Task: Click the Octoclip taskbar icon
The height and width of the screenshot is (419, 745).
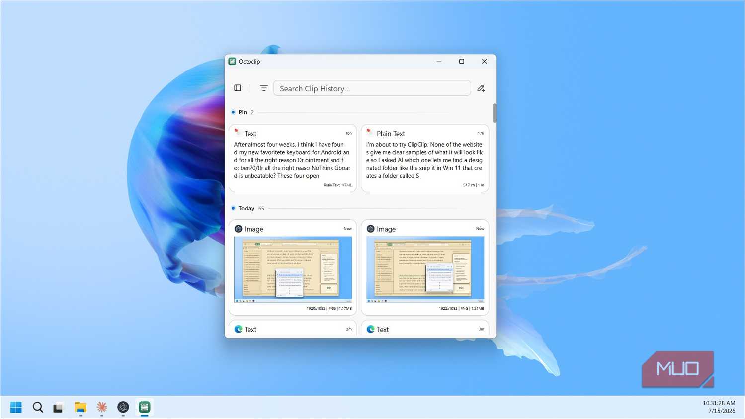Action: pos(145,407)
